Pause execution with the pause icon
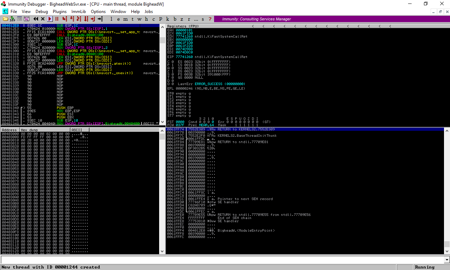 pos(57,19)
